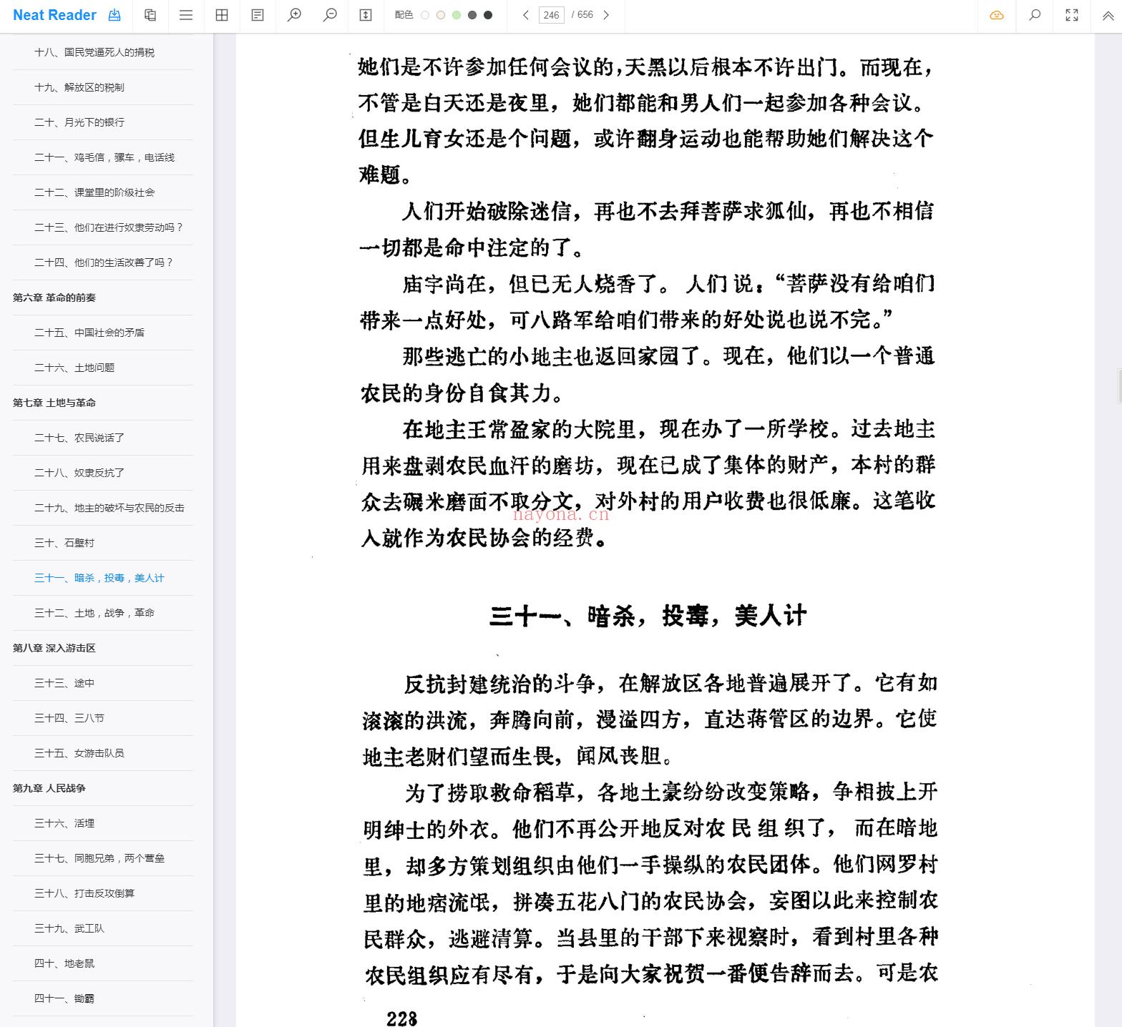The width and height of the screenshot is (1122, 1027).
Task: Click the overlapping pages library icon
Action: pyautogui.click(x=150, y=15)
